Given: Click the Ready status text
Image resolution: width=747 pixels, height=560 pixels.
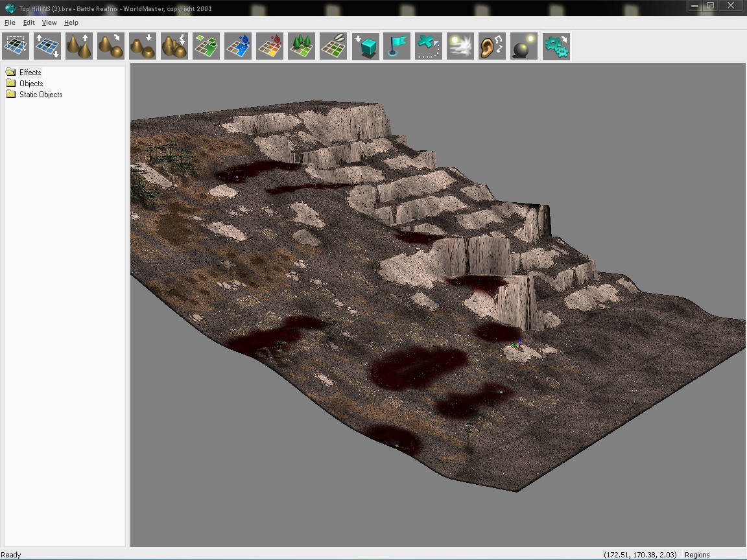Looking at the screenshot, I should pos(11,555).
